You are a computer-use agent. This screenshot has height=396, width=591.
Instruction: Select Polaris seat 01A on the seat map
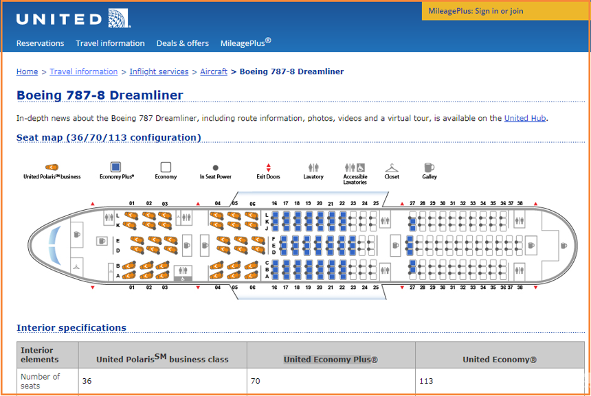[x=129, y=275]
